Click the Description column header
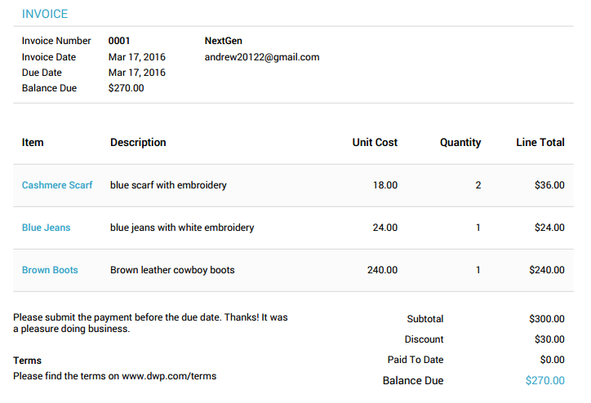This screenshot has height=403, width=591. click(x=138, y=143)
